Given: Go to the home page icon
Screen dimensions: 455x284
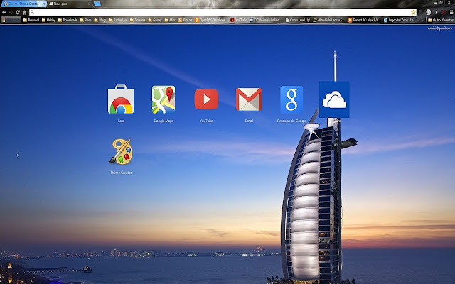Looking at the screenshot, I should click(x=25, y=12).
